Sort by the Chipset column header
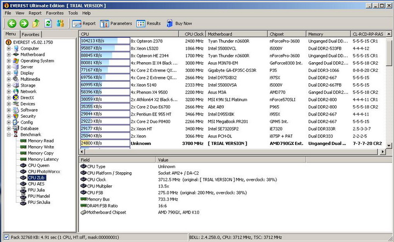 pos(287,34)
